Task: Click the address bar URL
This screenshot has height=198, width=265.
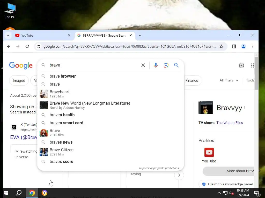Action: click(130, 46)
